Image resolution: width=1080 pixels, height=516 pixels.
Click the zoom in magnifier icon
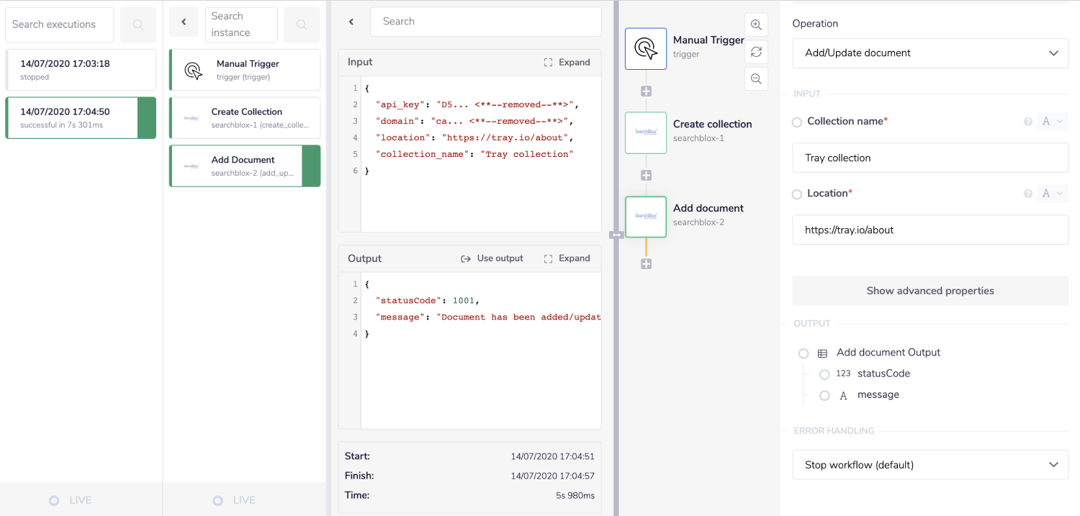pos(756,24)
